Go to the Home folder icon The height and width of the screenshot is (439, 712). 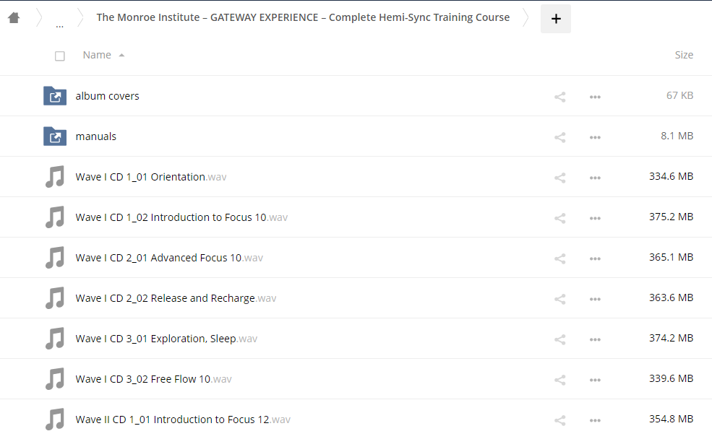14,17
